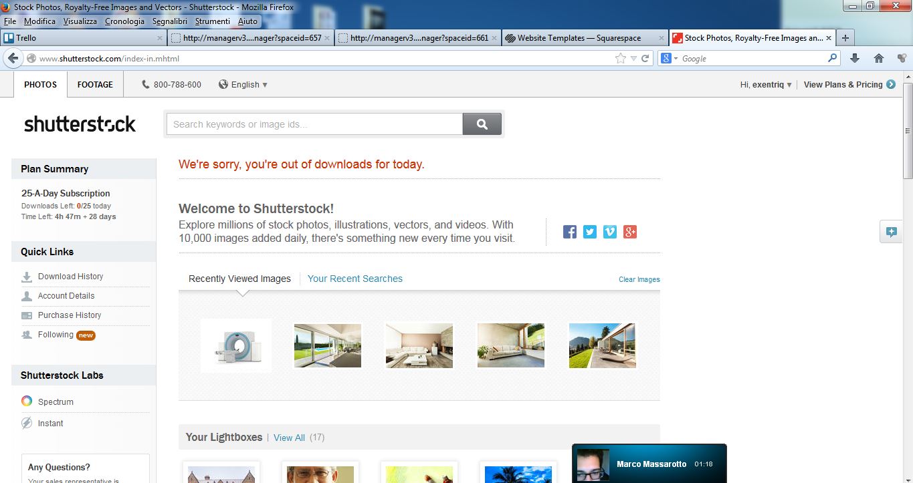
Task: Open the Segnalibri menu
Action: pyautogui.click(x=169, y=21)
